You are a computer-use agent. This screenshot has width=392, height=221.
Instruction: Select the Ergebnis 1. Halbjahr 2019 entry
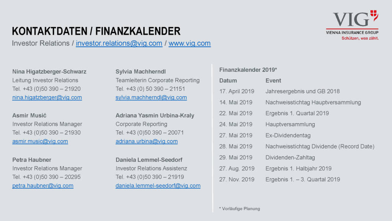[299, 168]
